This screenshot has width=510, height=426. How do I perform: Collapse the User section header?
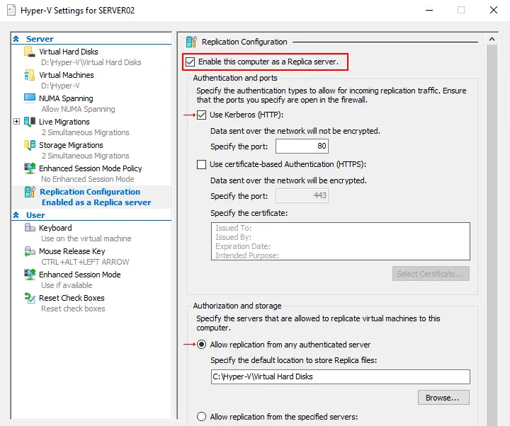pyautogui.click(x=16, y=215)
